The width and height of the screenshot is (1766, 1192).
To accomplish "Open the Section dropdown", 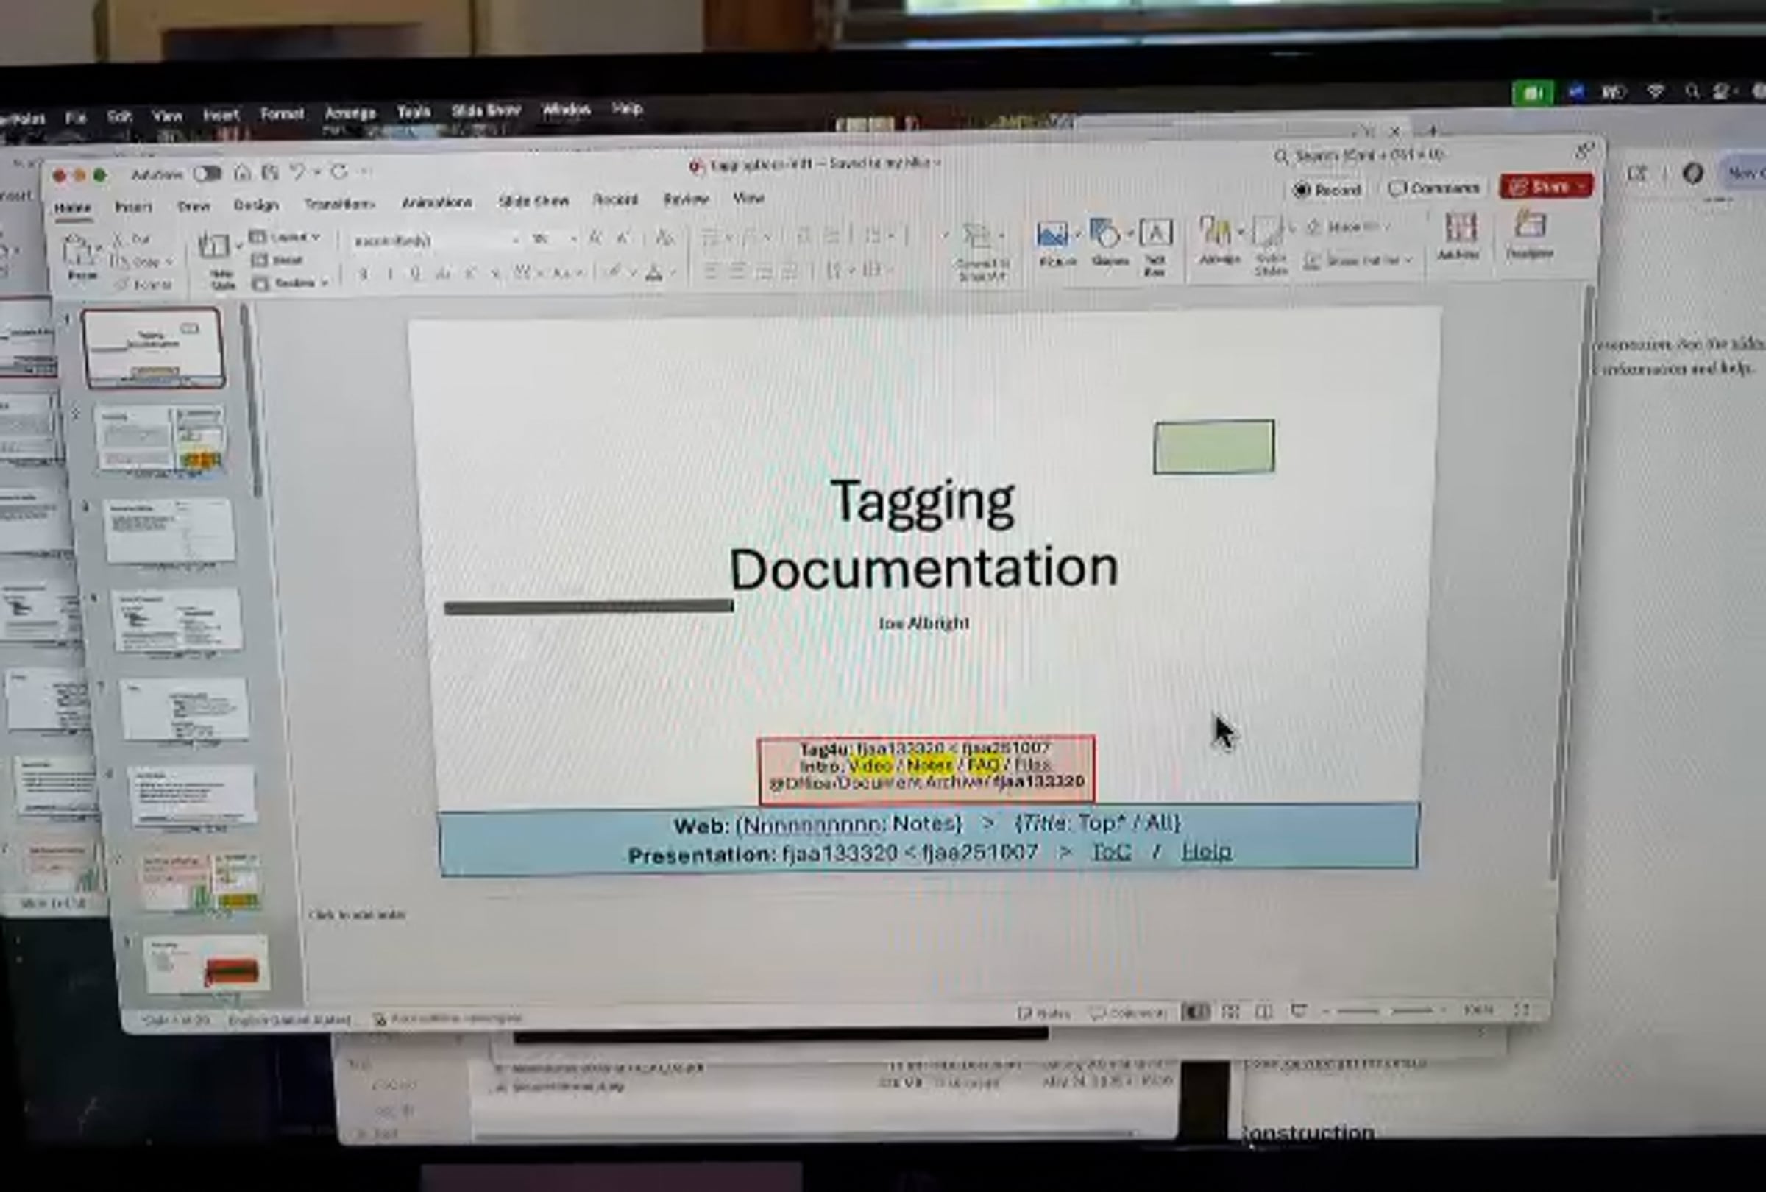I will (x=291, y=283).
